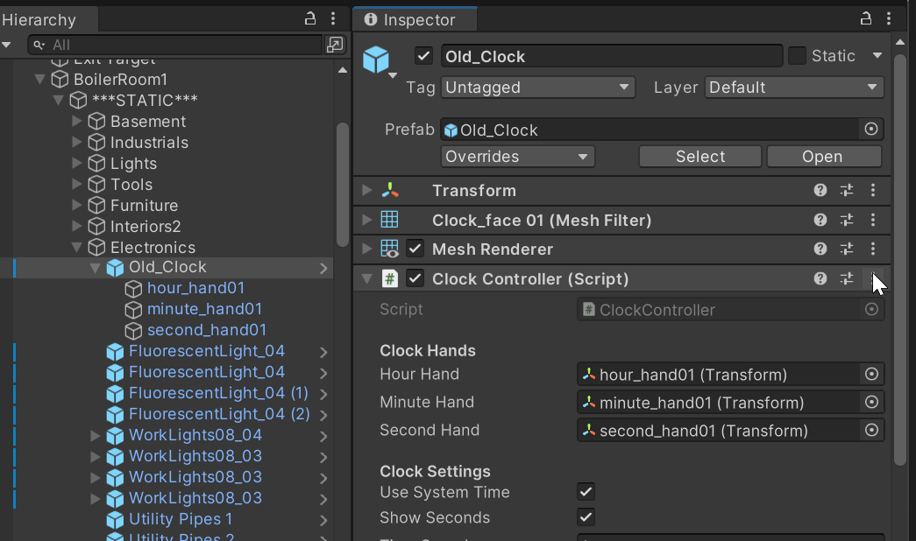The height and width of the screenshot is (541, 916).
Task: Select hour_hand01 in the Hierarchy
Action: point(195,288)
